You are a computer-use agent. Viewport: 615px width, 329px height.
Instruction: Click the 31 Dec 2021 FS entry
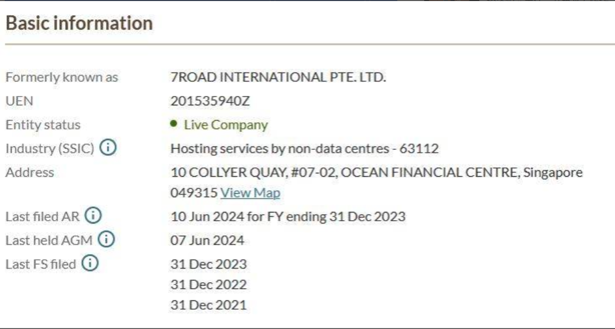pos(208,305)
